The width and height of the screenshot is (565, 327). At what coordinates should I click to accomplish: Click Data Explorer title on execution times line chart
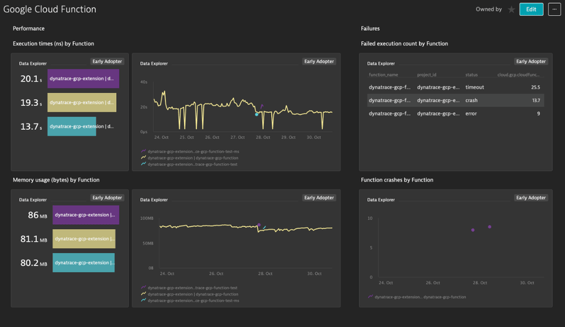(x=154, y=63)
